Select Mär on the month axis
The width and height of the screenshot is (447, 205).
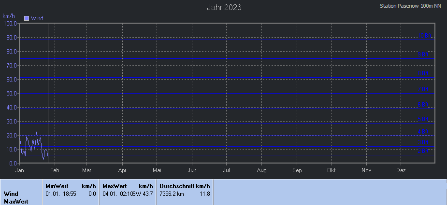coord(87,170)
